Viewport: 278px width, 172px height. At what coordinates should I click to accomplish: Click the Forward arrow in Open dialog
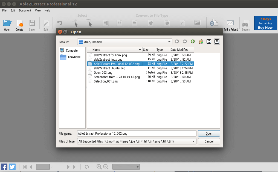pyautogui.click(x=185, y=41)
